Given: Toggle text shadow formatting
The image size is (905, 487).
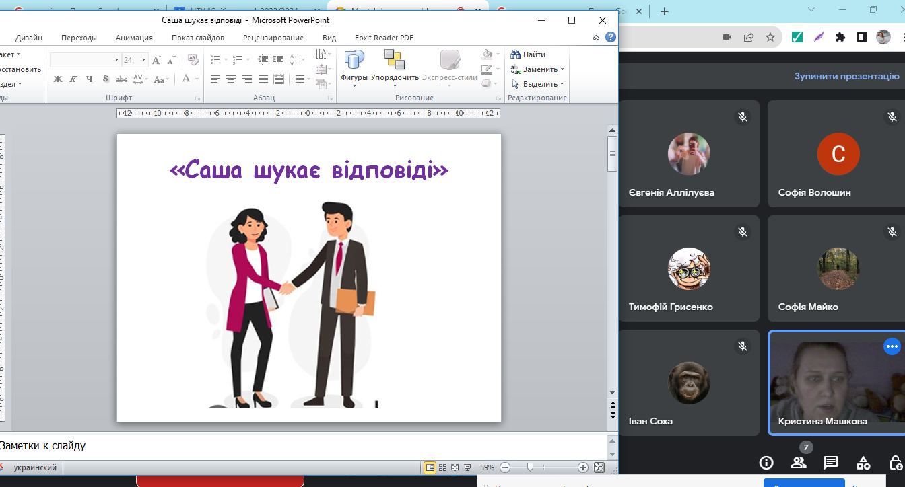Looking at the screenshot, I should [106, 79].
